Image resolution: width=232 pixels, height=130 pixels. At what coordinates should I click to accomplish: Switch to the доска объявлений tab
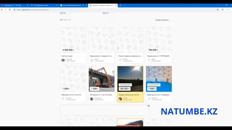[73, 5]
